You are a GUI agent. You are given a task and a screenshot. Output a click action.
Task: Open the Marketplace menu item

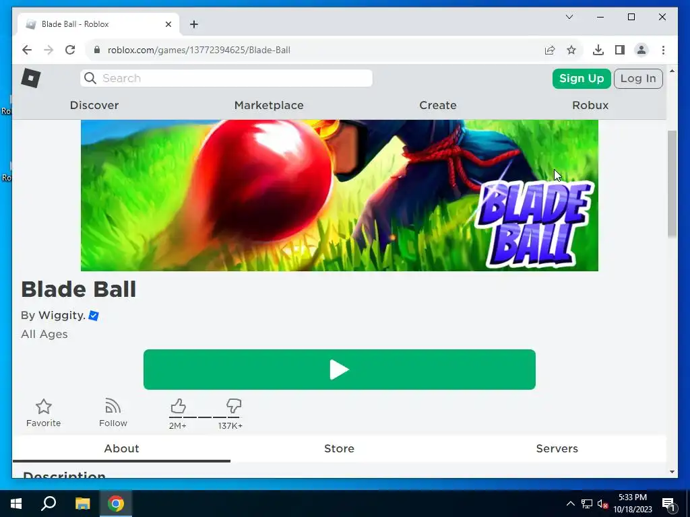[269, 106]
